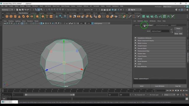Toggle the Attribute Editor vertical side tab
Screen dimensions: 189x106
point(188,57)
